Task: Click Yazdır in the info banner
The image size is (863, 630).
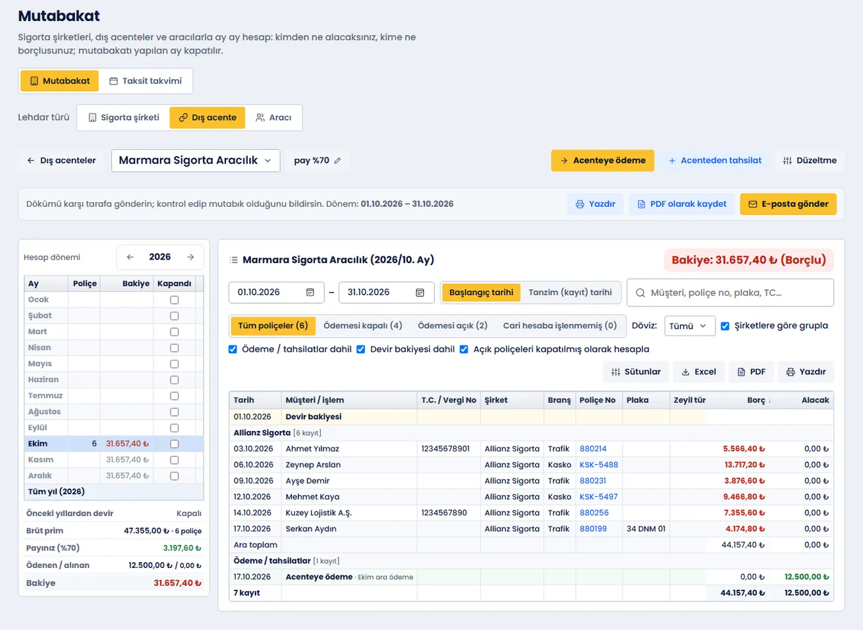Action: tap(596, 204)
